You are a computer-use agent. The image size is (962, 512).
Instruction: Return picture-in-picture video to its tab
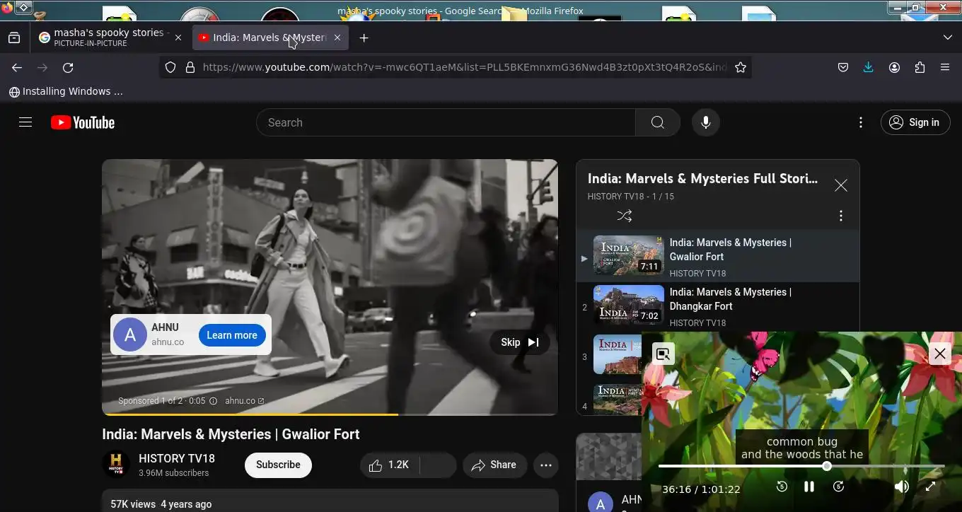pyautogui.click(x=663, y=354)
